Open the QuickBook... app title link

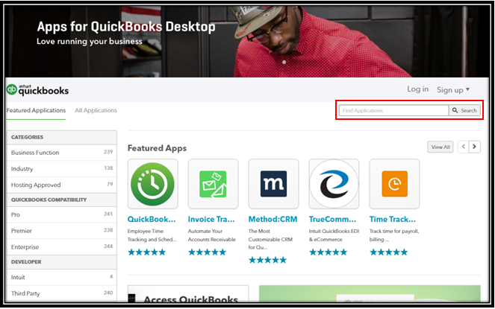152,219
